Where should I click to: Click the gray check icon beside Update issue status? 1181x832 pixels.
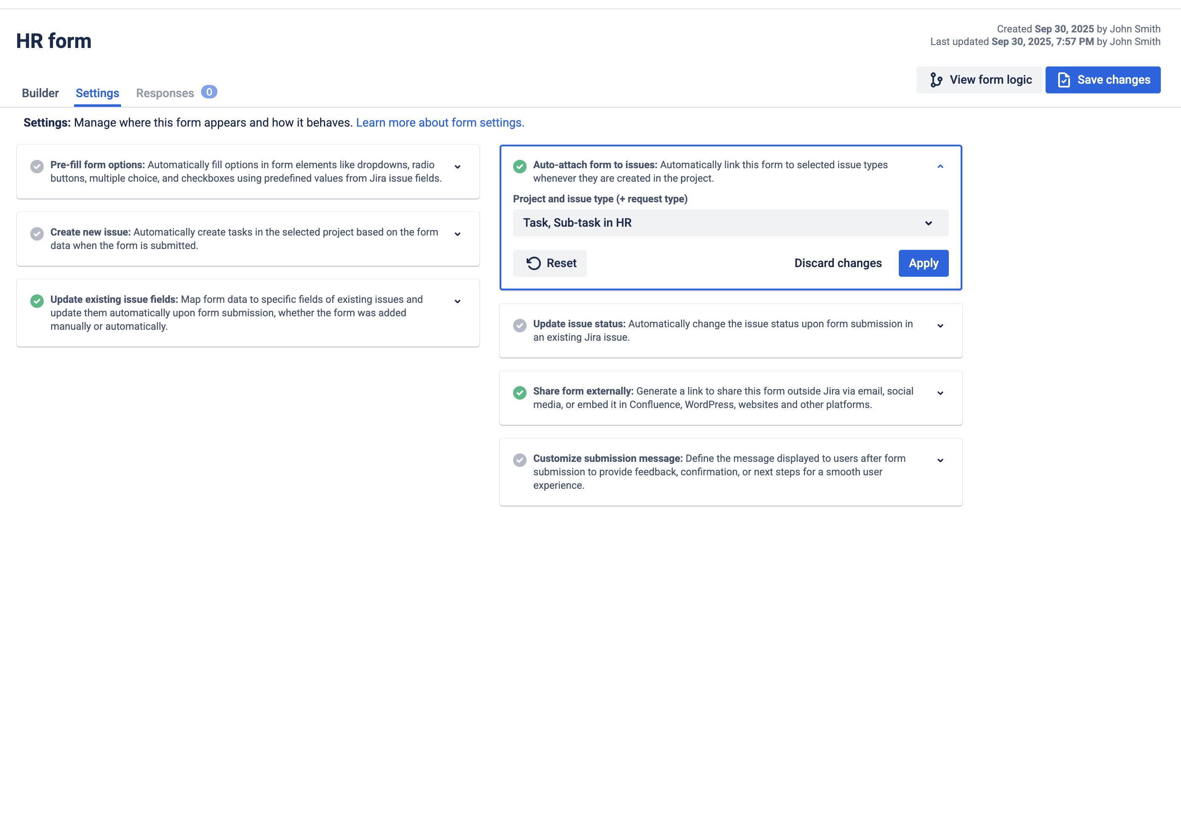(519, 326)
